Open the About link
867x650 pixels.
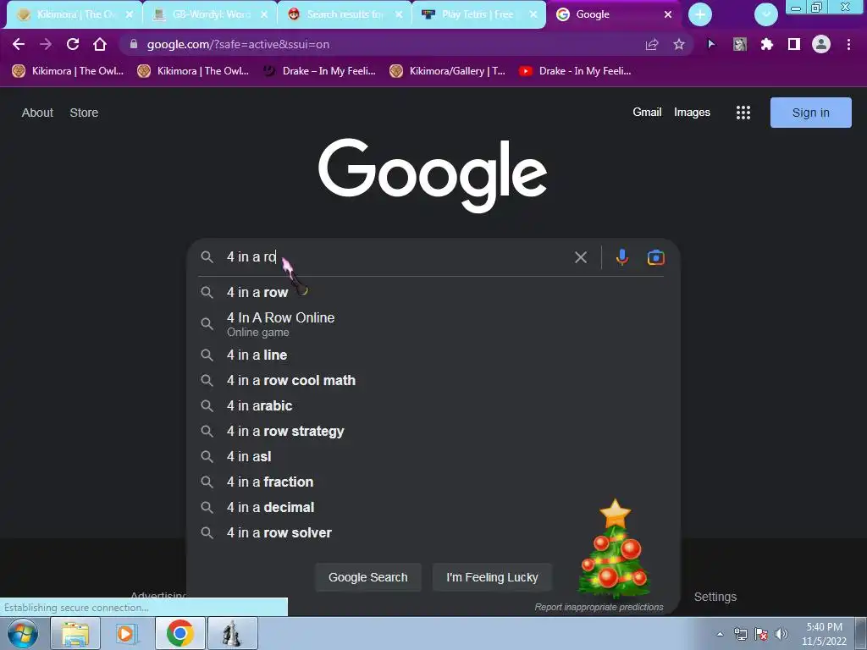[x=37, y=113]
